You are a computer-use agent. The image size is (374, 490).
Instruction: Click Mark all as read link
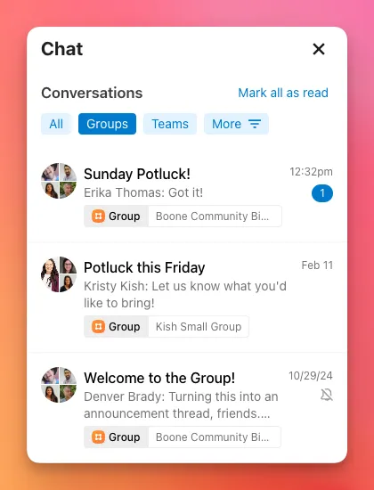tap(283, 93)
